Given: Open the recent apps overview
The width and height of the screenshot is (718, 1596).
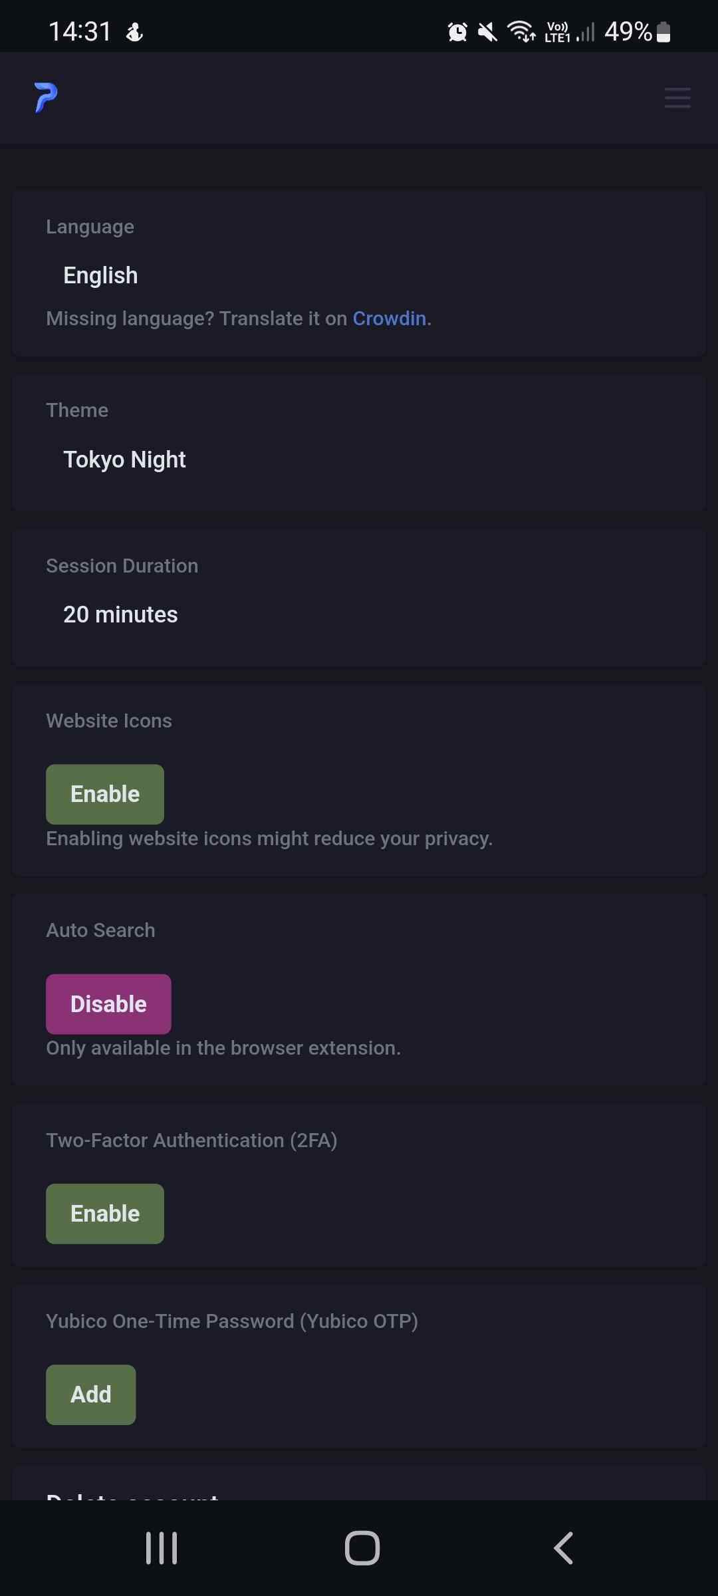Looking at the screenshot, I should pyautogui.click(x=161, y=1547).
